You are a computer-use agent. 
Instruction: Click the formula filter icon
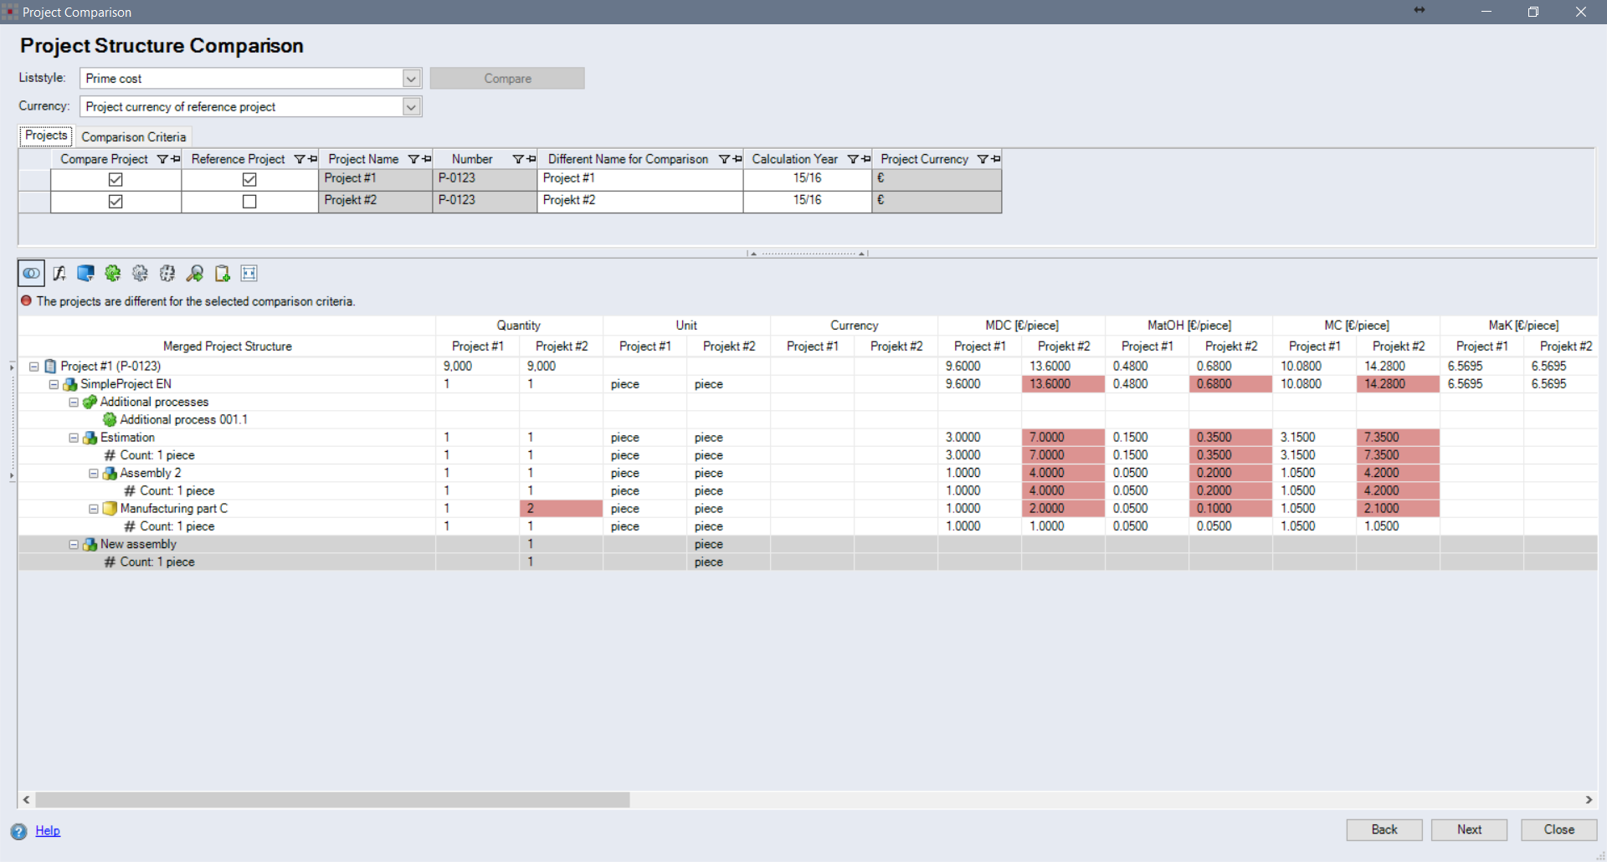click(x=59, y=274)
